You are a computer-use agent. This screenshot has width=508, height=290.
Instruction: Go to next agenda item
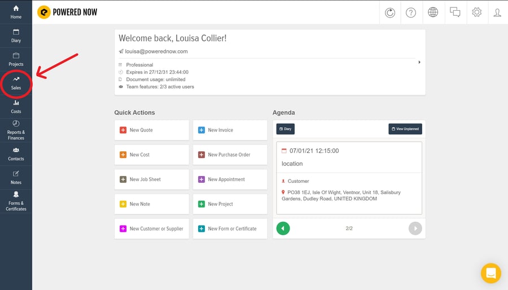coord(415,229)
